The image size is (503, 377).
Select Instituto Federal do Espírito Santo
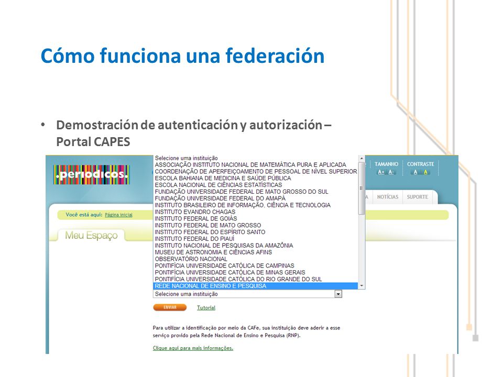[255, 232]
